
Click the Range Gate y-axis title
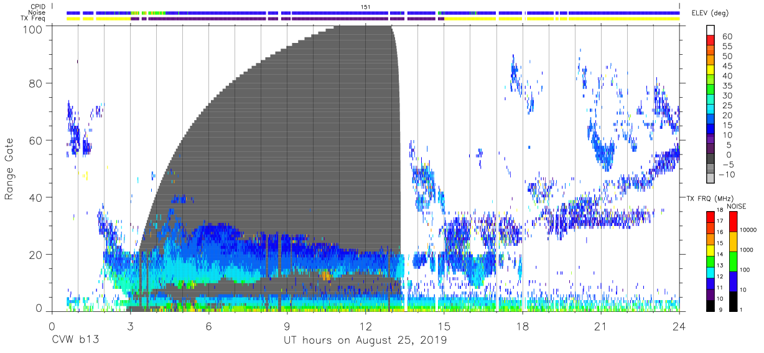(x=10, y=169)
